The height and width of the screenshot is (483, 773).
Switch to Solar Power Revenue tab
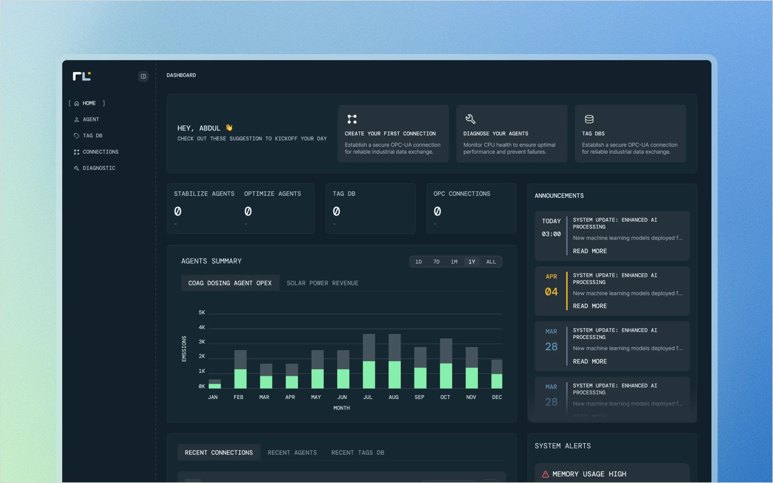pyautogui.click(x=322, y=283)
